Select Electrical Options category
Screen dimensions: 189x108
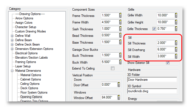click(26, 53)
